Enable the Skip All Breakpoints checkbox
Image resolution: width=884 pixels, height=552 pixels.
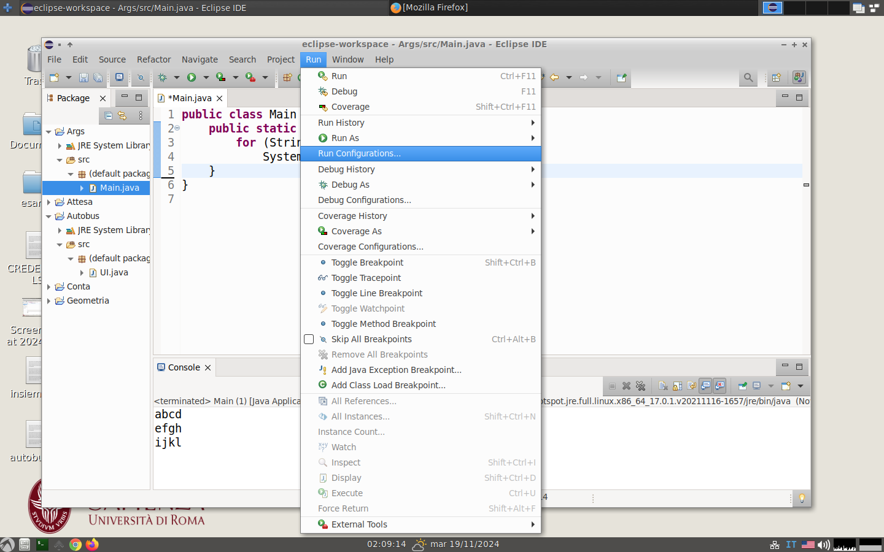[x=309, y=339]
